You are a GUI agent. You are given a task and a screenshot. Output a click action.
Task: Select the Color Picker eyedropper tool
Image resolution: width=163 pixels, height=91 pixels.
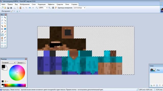pos(5,35)
